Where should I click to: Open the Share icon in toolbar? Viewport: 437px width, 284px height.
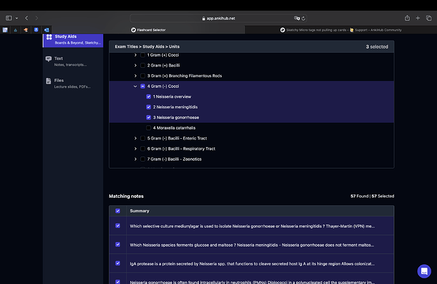407,18
